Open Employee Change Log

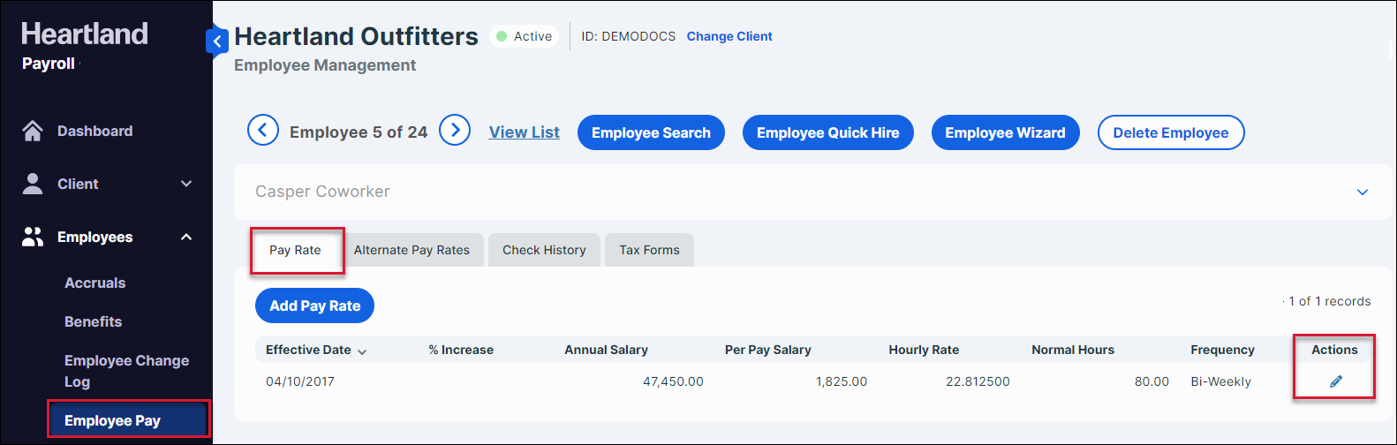(126, 371)
